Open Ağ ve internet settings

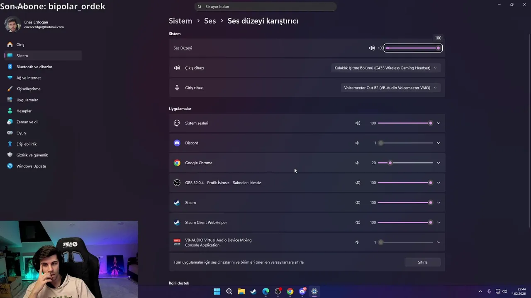pos(43,78)
